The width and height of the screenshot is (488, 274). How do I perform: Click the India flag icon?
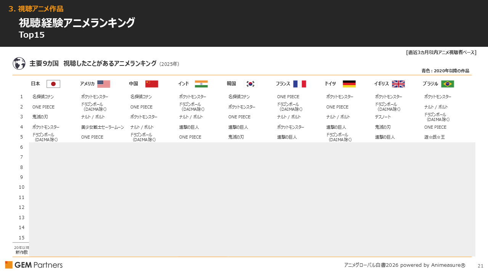(201, 84)
